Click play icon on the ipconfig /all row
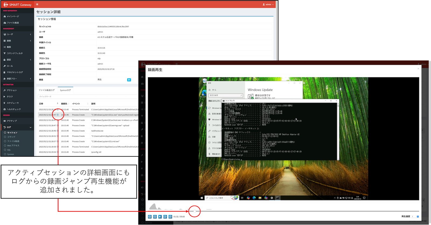This screenshot has width=431, height=225. pos(58,152)
